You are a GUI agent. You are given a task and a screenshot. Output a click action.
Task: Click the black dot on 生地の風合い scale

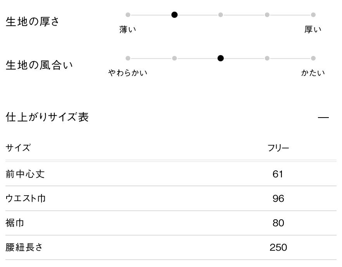pyautogui.click(x=221, y=58)
